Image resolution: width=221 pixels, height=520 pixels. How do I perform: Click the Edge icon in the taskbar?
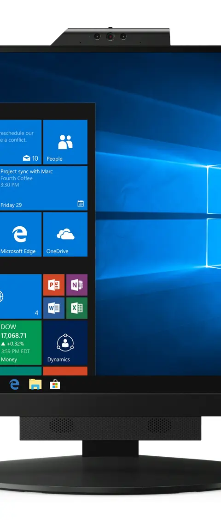coord(14,384)
